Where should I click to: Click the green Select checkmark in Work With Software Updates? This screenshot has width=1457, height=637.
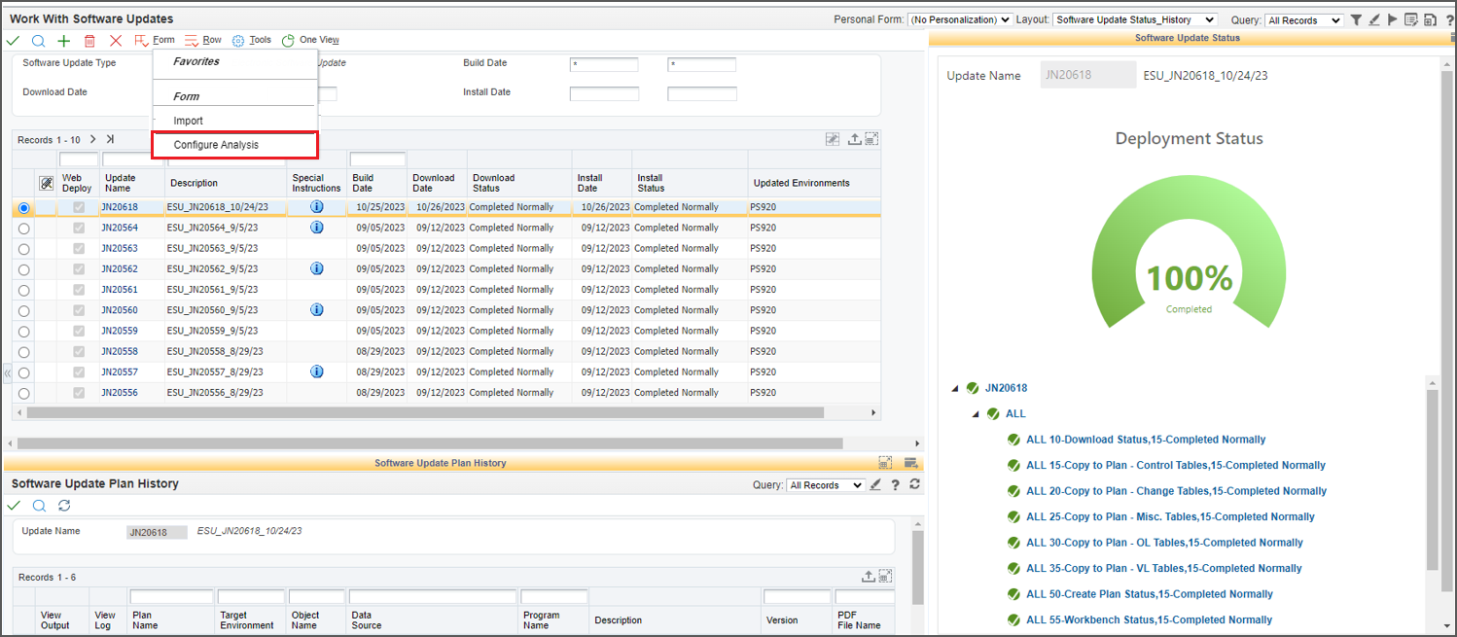click(x=13, y=41)
